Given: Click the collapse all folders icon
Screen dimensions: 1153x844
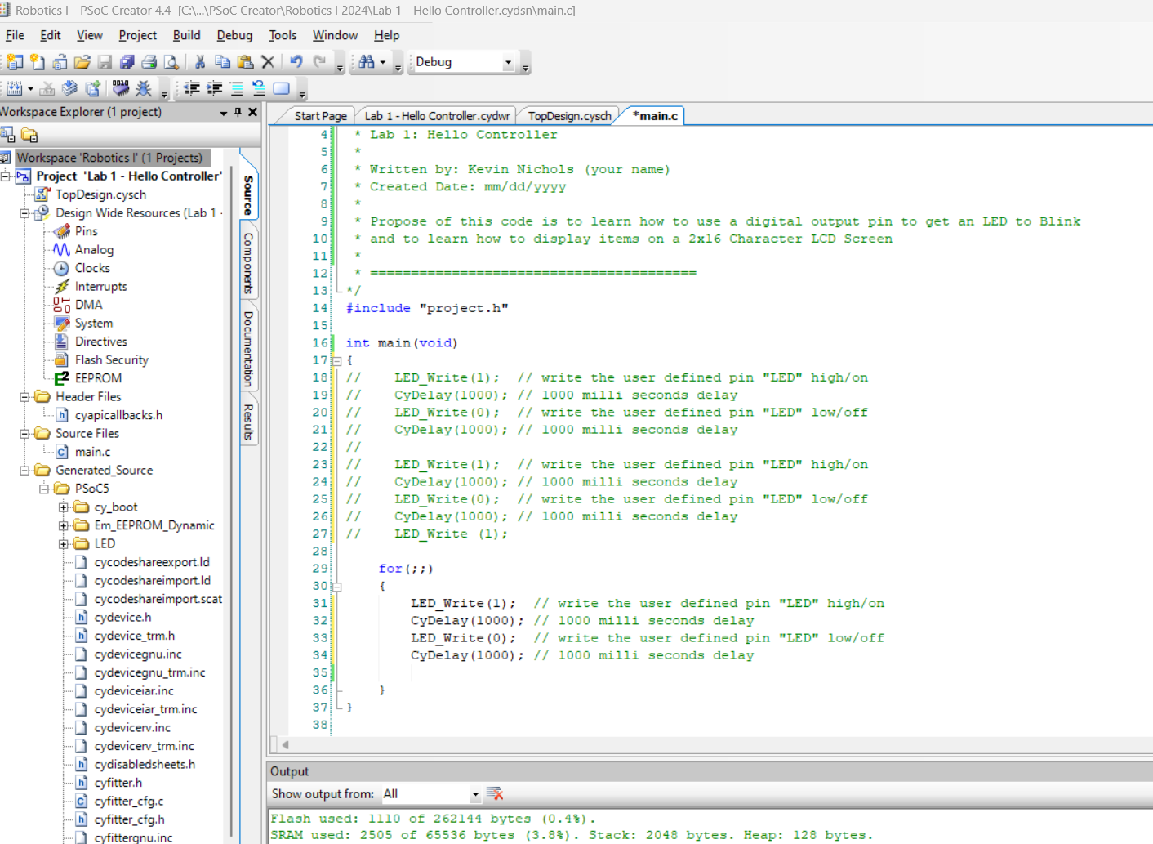Looking at the screenshot, I should click(x=29, y=135).
